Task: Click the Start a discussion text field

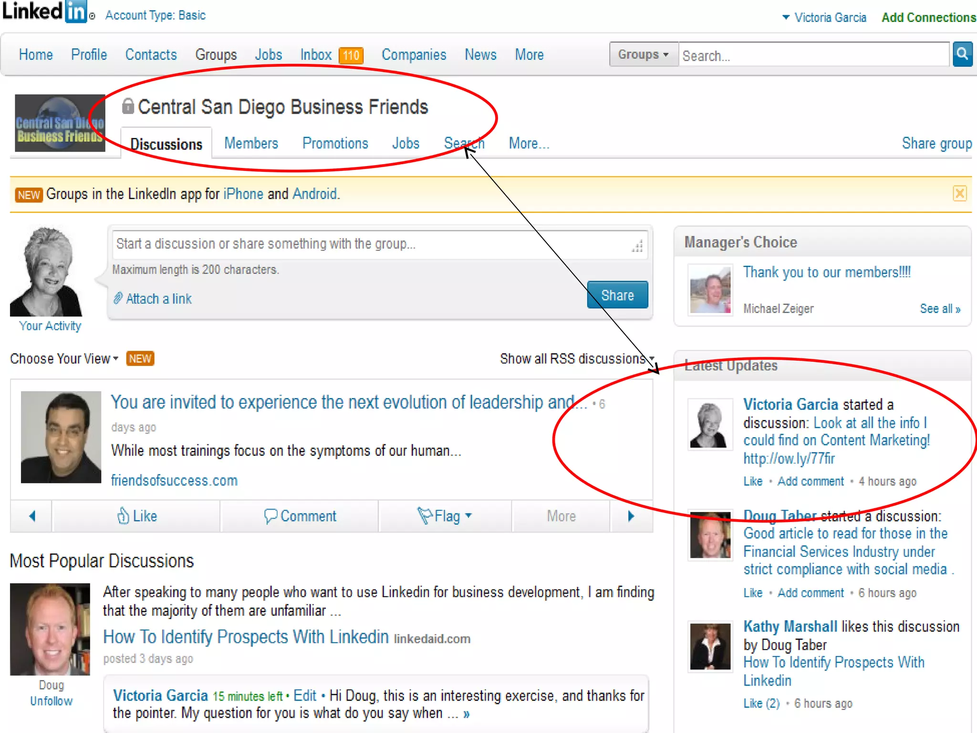Action: click(x=372, y=244)
